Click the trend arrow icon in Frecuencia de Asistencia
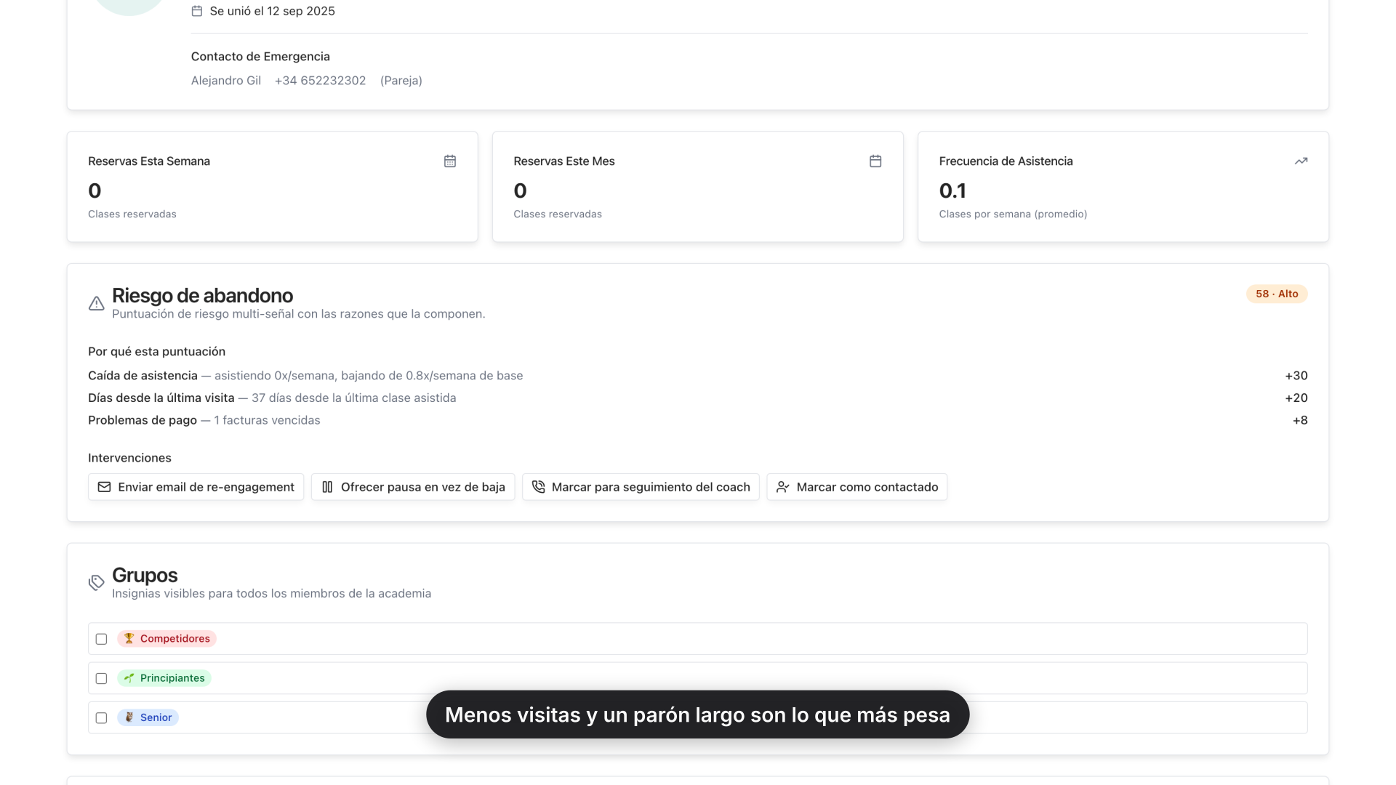 point(1301,161)
